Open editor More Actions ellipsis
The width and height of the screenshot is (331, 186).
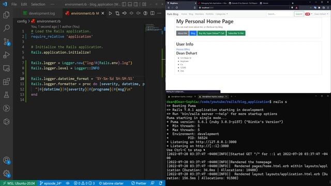click(x=159, y=13)
